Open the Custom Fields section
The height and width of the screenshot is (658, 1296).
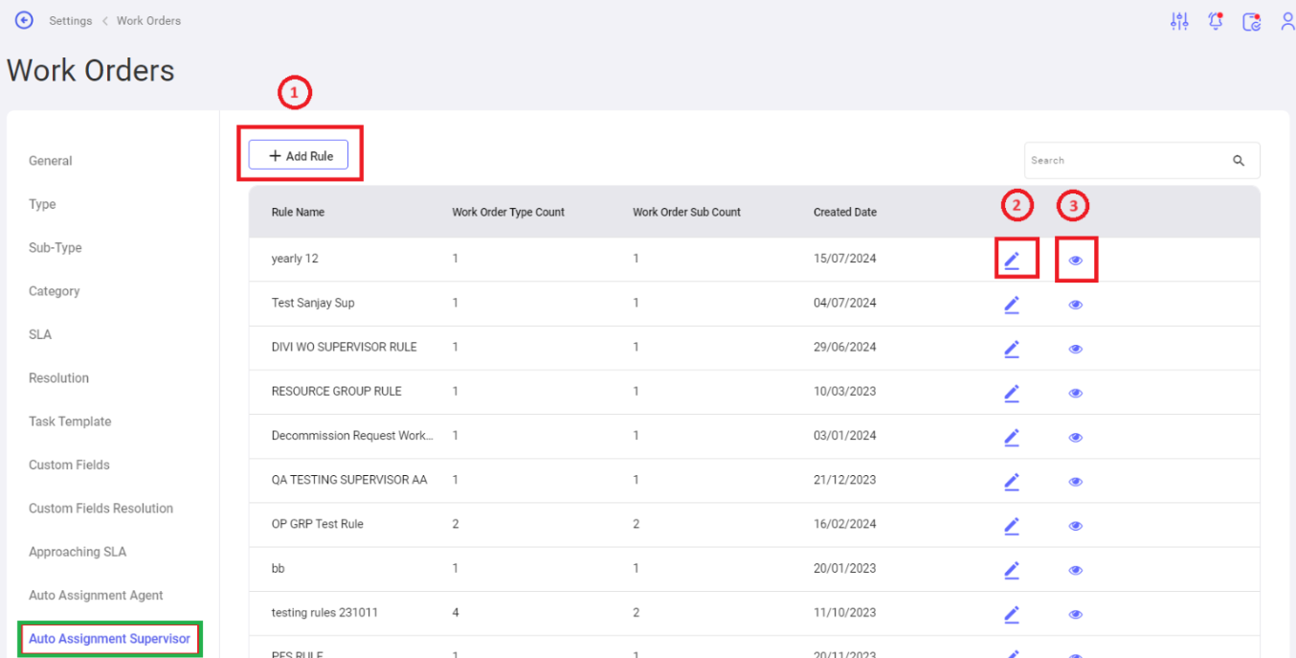[69, 465]
